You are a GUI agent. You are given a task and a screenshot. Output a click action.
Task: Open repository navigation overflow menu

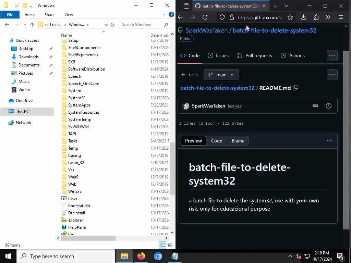point(332,55)
